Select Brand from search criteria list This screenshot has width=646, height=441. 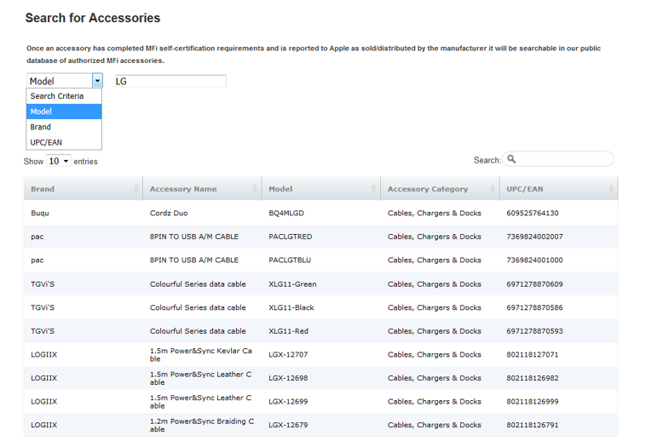click(x=41, y=127)
